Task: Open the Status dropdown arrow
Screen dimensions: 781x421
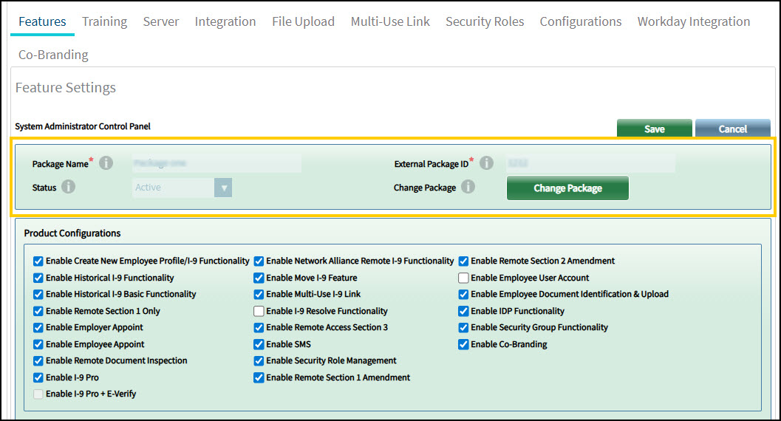Action: (223, 188)
